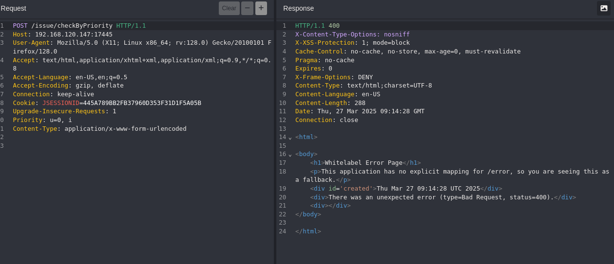
Task: Collapse the <html> element fold arrow
Action: point(290,138)
